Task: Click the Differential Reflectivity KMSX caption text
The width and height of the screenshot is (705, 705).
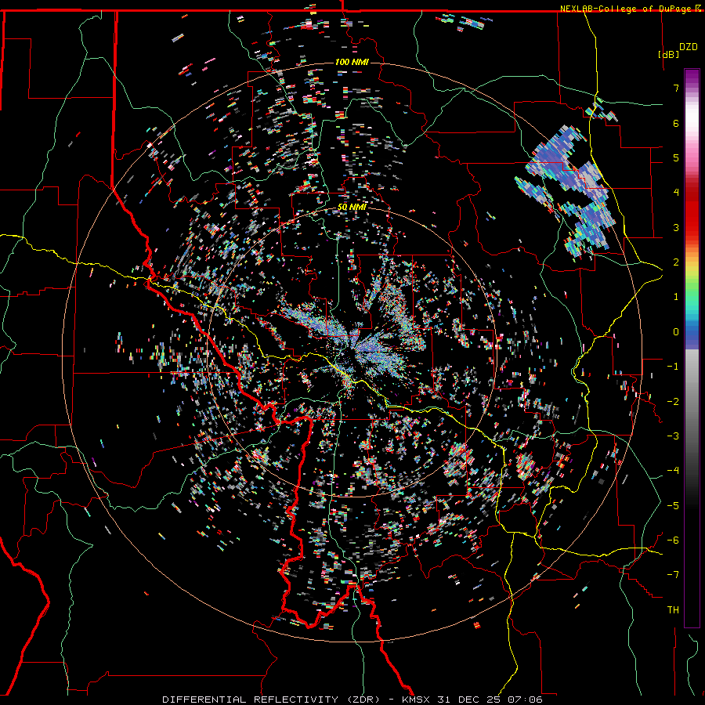Action: click(352, 700)
